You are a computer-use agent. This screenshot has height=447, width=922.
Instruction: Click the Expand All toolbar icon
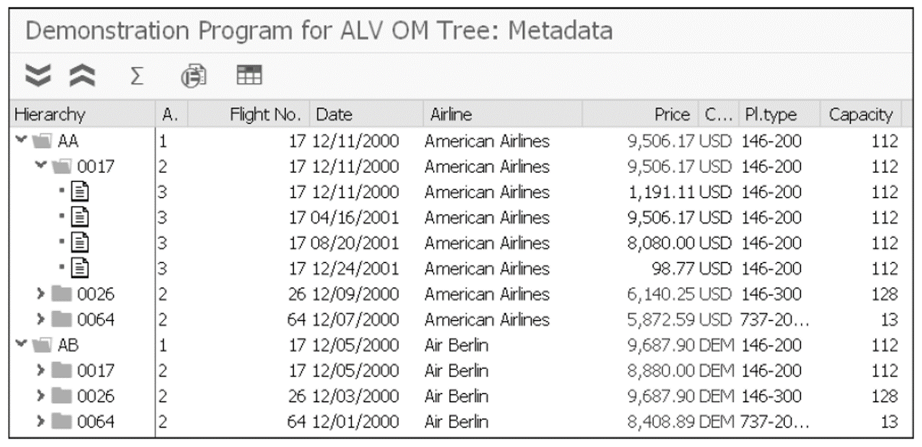tap(39, 76)
